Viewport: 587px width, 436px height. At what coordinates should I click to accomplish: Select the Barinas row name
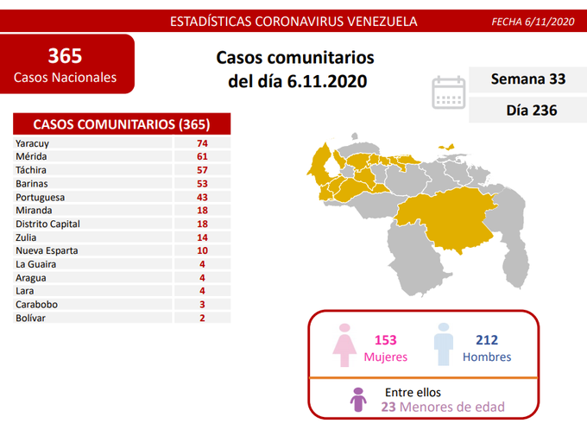(31, 184)
